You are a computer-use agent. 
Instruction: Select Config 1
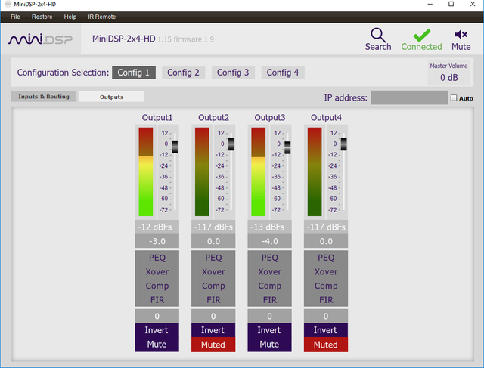[x=134, y=73]
